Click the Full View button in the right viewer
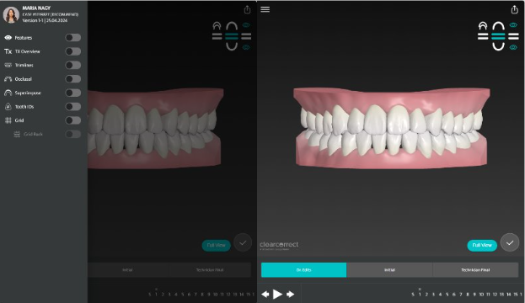The width and height of the screenshot is (525, 303). (x=482, y=245)
